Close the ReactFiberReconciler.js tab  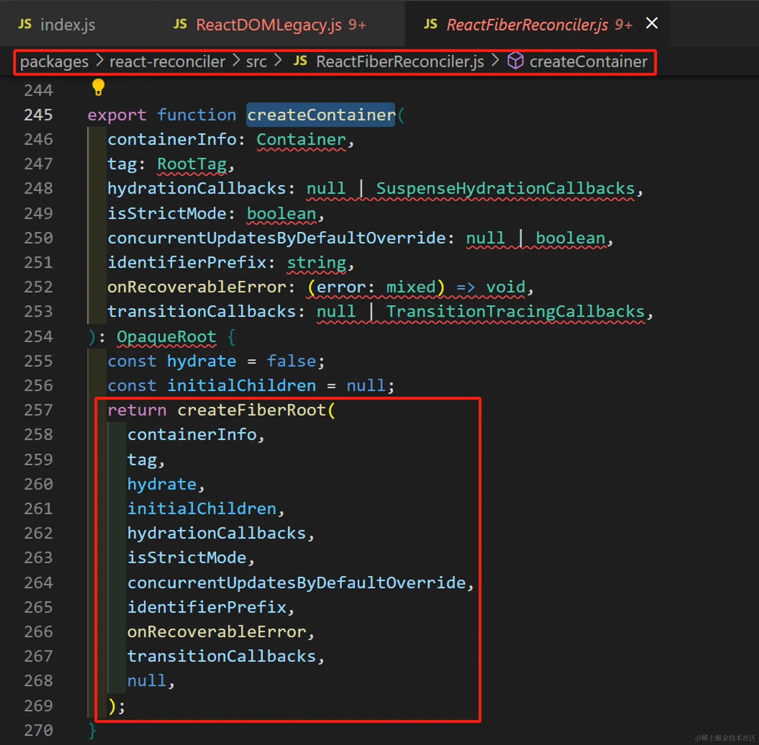[652, 23]
